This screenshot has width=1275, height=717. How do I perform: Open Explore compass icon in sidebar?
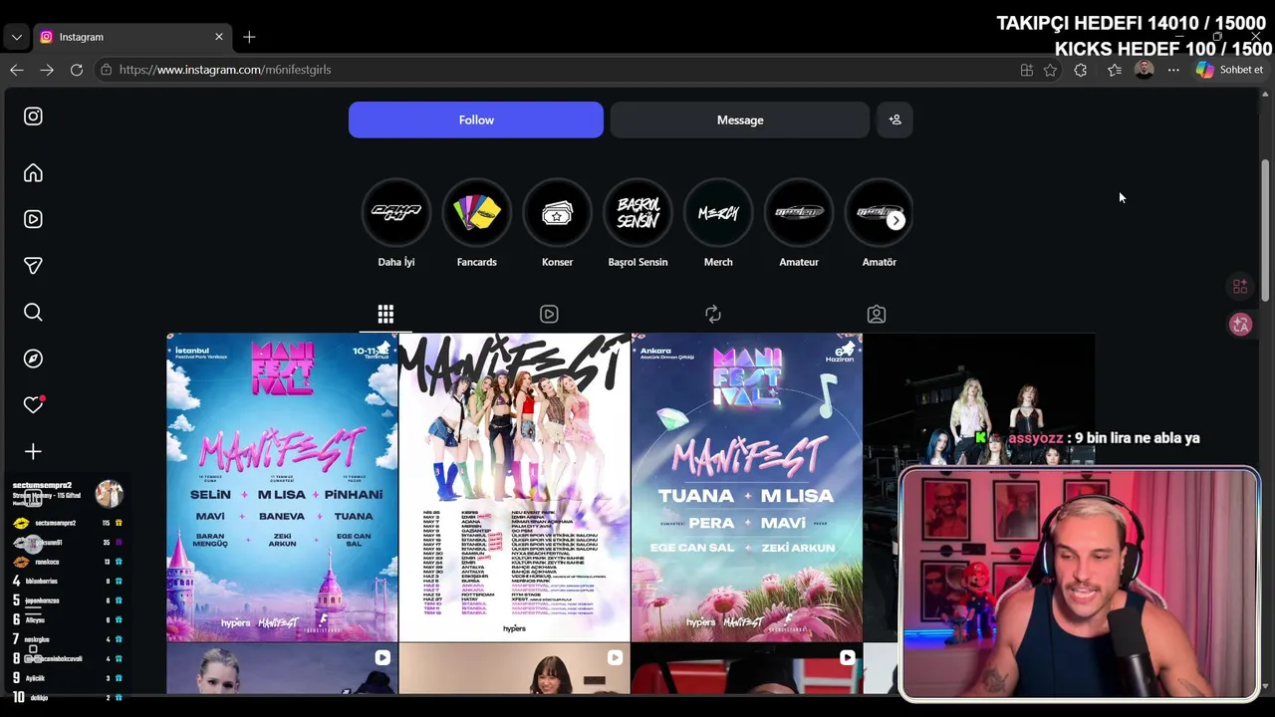[x=33, y=358]
